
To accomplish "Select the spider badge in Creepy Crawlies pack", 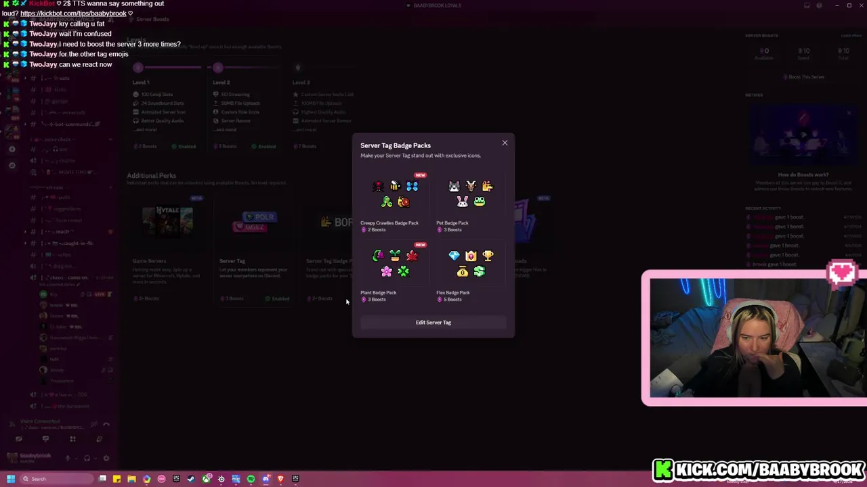I will point(378,186).
